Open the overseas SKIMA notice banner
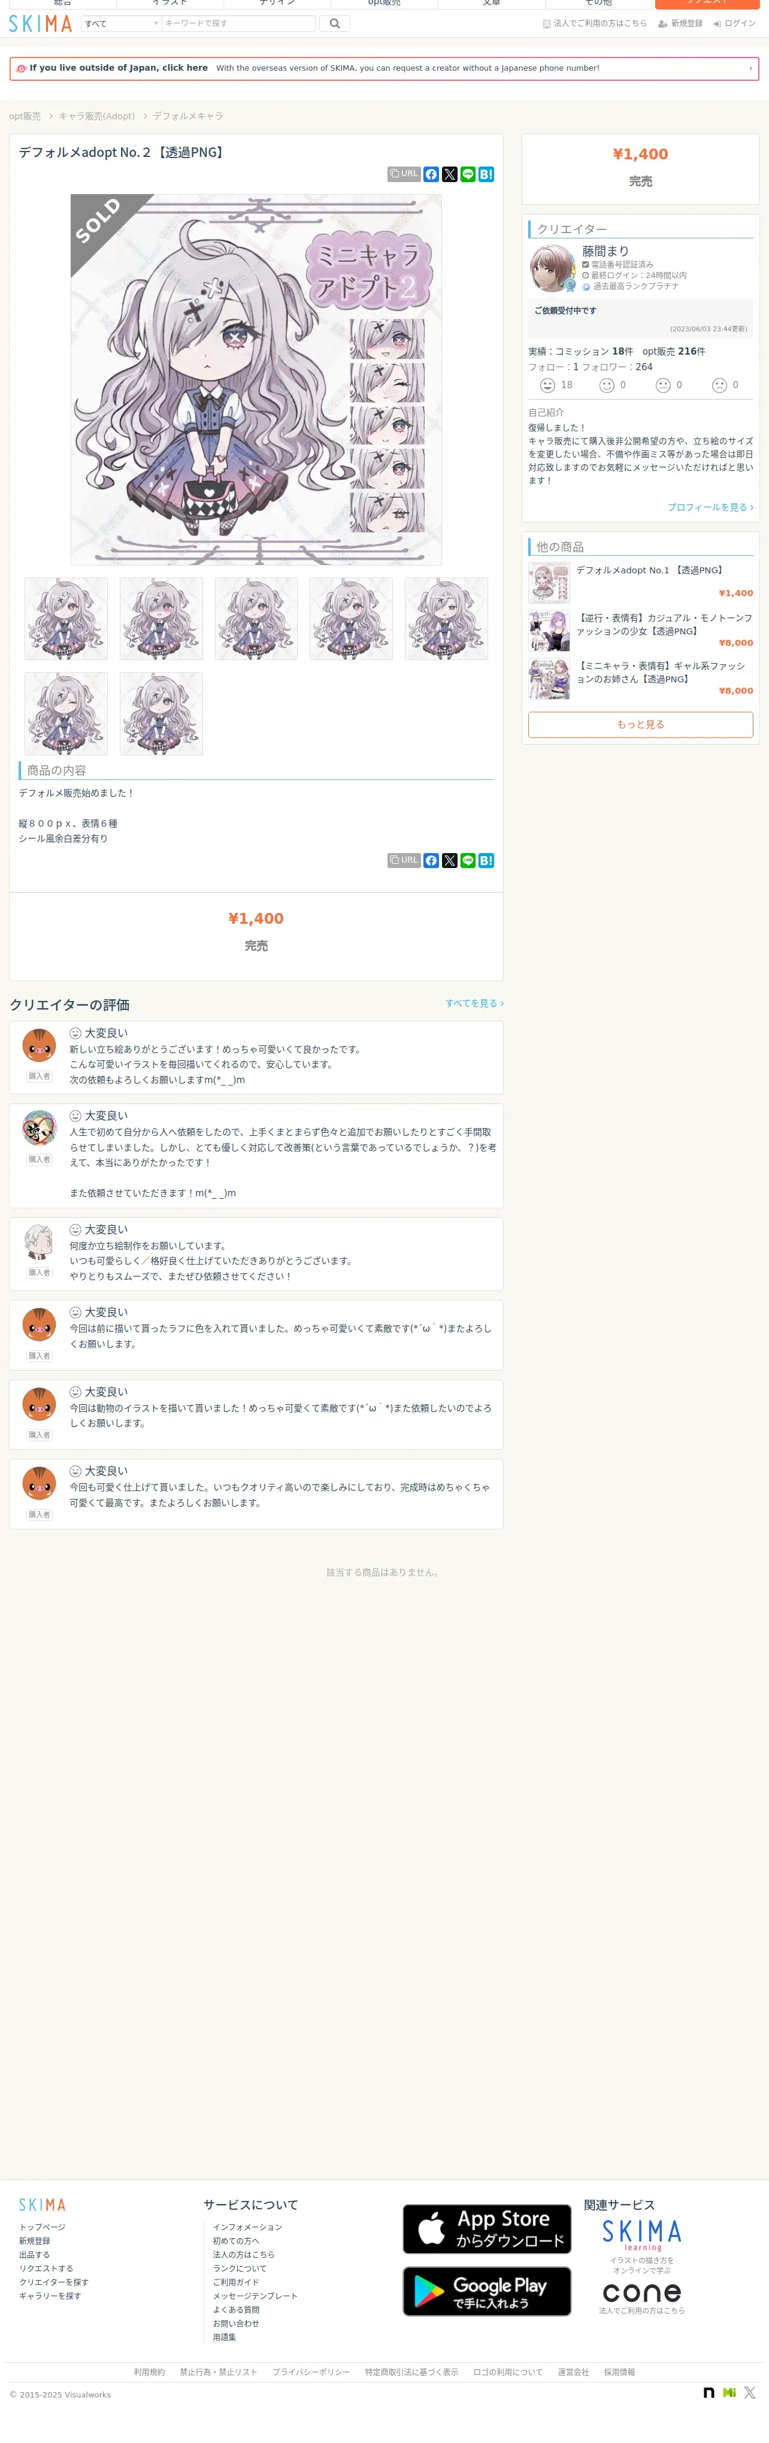 pyautogui.click(x=384, y=68)
